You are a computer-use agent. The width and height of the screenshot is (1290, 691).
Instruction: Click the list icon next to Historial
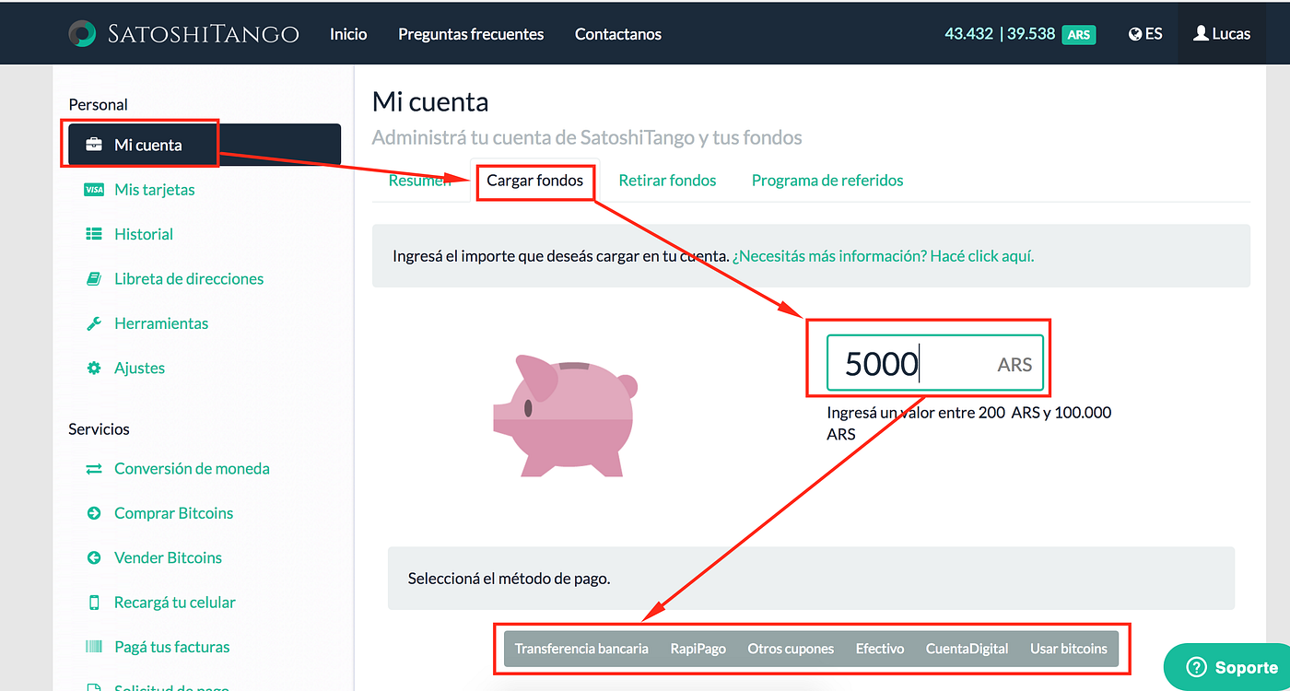pos(94,234)
